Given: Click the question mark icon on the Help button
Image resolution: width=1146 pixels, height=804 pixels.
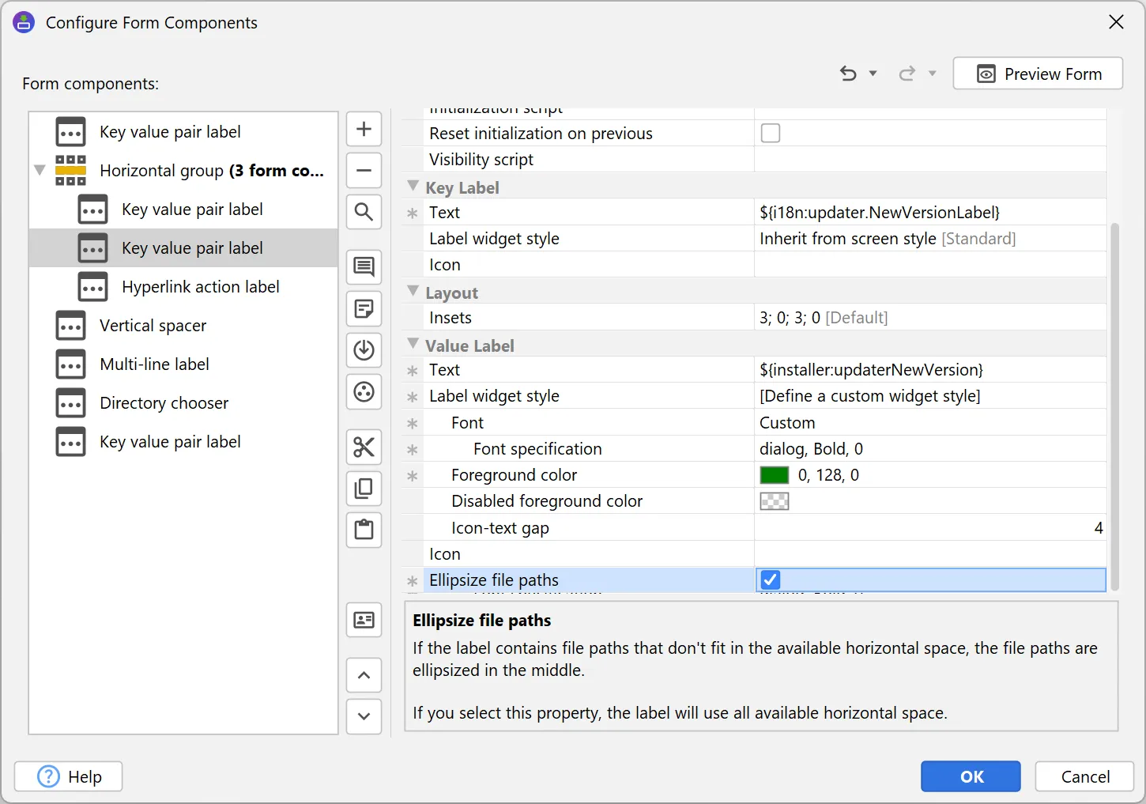Looking at the screenshot, I should 49,776.
